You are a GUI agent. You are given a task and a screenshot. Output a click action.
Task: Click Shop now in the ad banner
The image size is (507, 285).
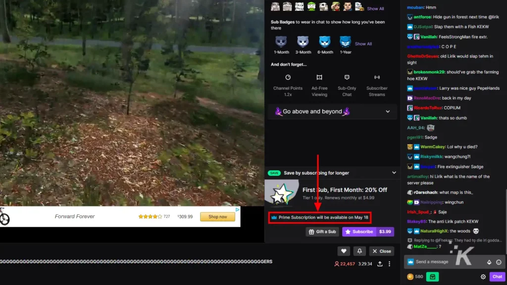point(218,217)
